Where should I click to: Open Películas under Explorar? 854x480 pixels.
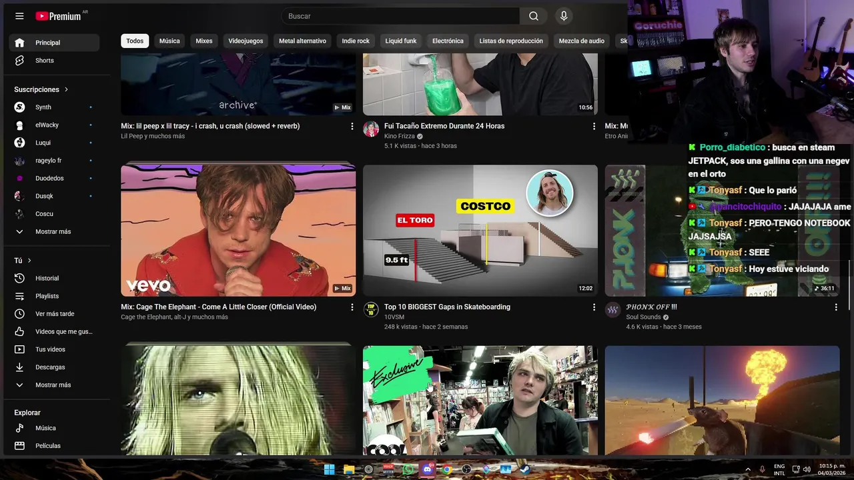click(54, 446)
